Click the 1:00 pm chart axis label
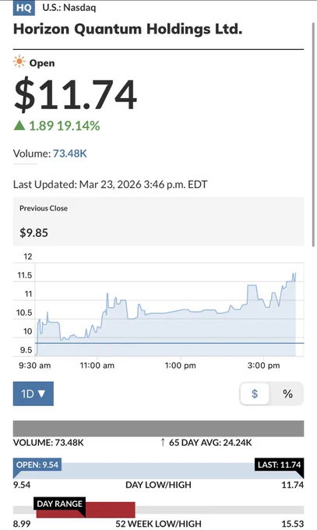The width and height of the screenshot is (317, 530). (180, 366)
